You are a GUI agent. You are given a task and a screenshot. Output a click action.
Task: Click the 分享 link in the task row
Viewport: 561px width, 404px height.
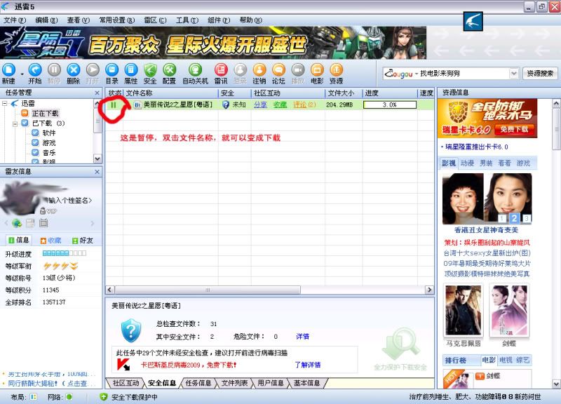(260, 105)
